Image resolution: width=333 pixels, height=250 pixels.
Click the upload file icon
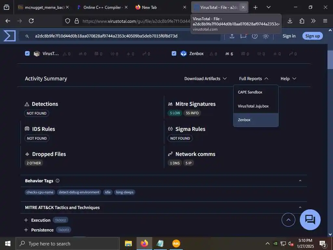click(x=232, y=36)
